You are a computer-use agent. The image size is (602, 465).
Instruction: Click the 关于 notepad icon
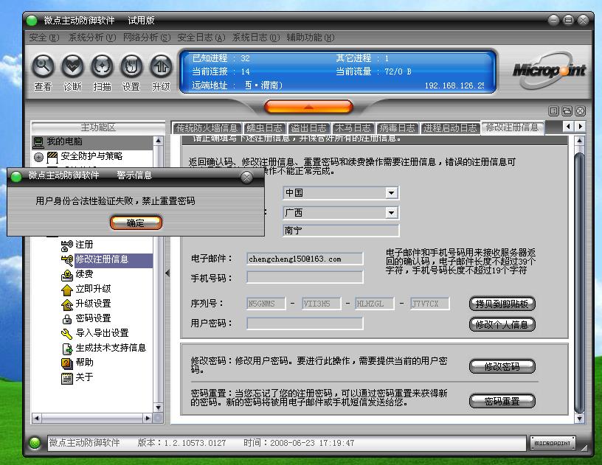pyautogui.click(x=67, y=378)
